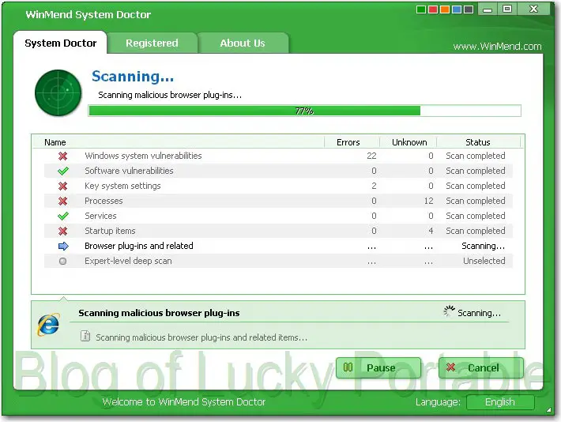The image size is (561, 422).
Task: Click the spinning loader icon near Scanning...
Action: (449, 311)
